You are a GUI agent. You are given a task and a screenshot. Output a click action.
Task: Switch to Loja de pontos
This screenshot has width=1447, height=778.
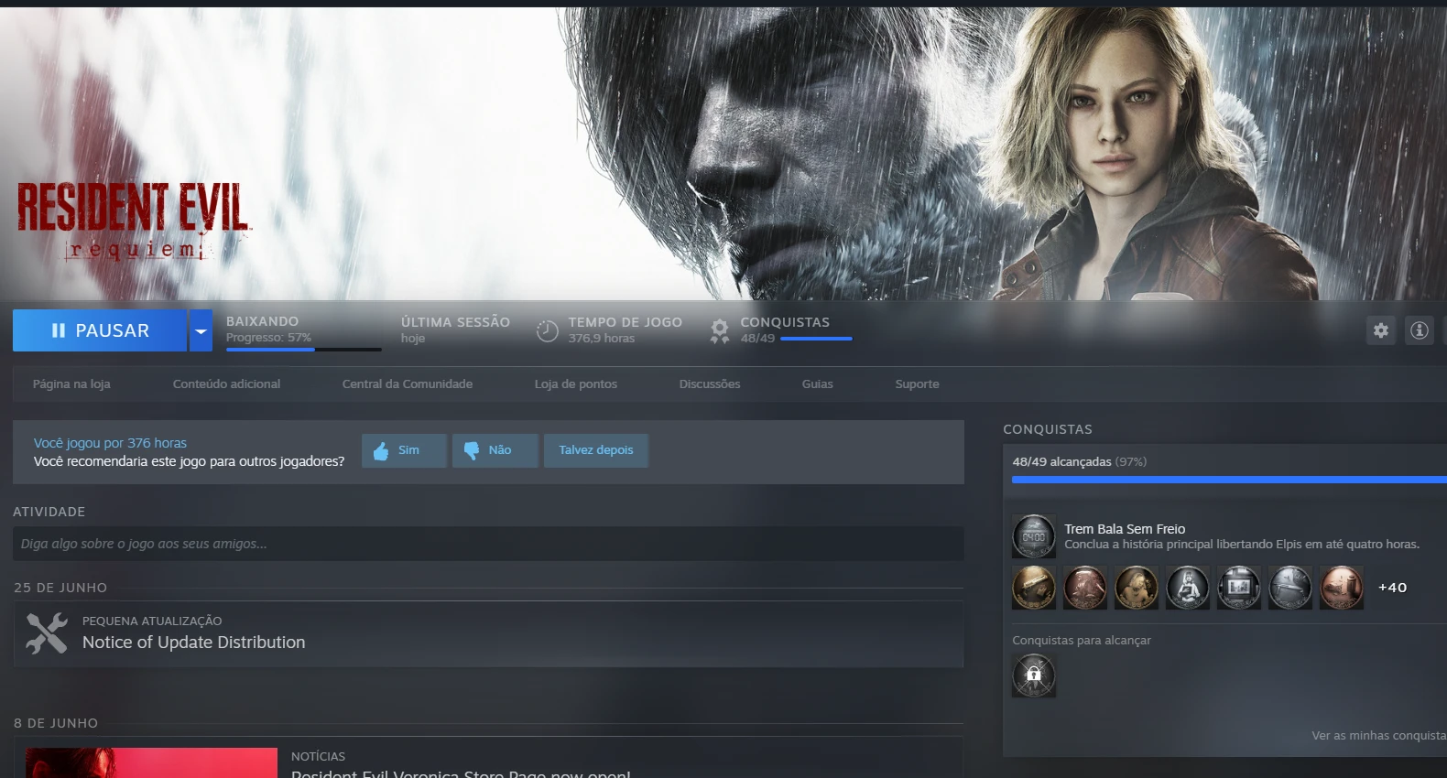(576, 384)
